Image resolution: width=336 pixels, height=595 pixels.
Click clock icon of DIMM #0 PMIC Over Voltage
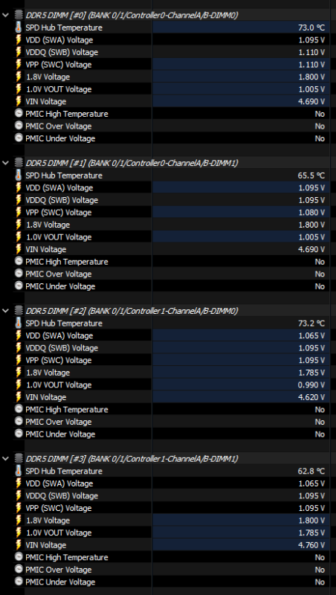pos(19,126)
